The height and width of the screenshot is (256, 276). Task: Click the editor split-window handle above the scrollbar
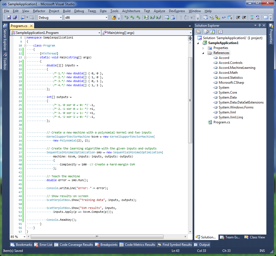pos(190,38)
